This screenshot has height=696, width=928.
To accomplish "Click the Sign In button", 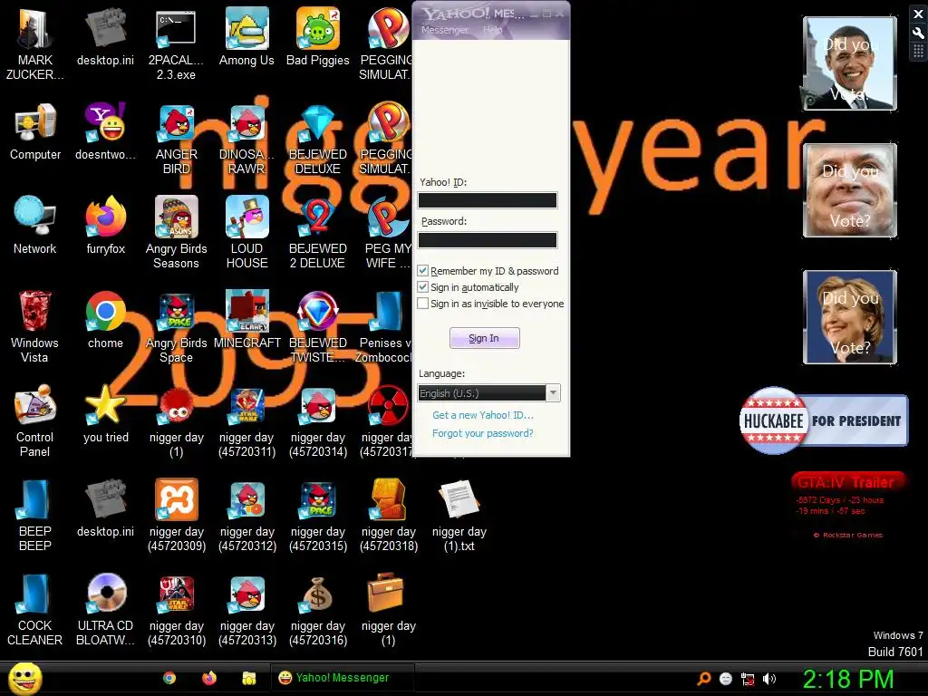I will (x=484, y=338).
